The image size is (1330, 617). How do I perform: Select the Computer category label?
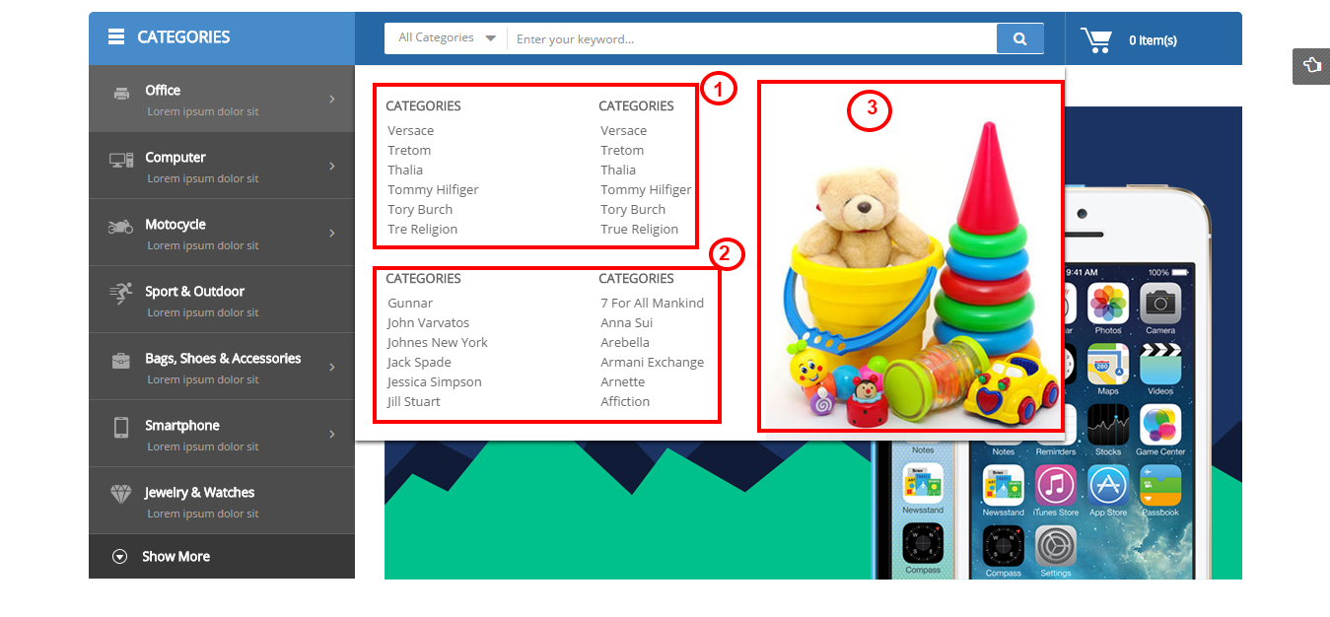[x=175, y=157]
